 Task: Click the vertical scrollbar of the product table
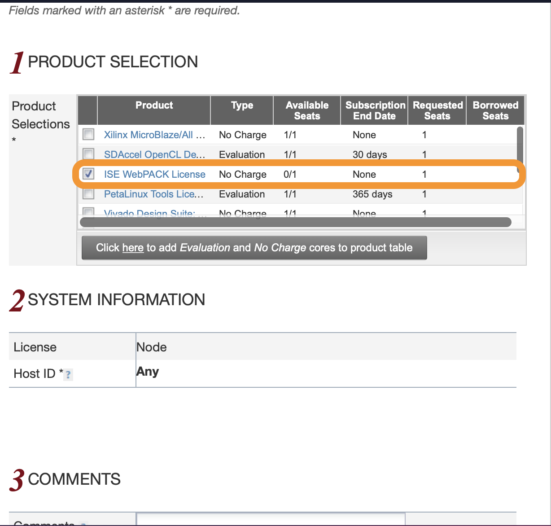(520, 150)
